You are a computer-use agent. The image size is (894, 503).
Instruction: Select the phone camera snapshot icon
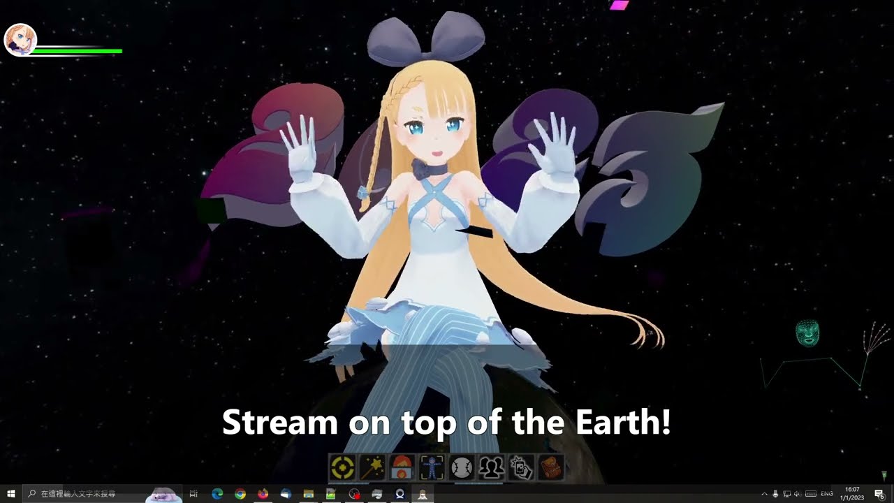521,467
